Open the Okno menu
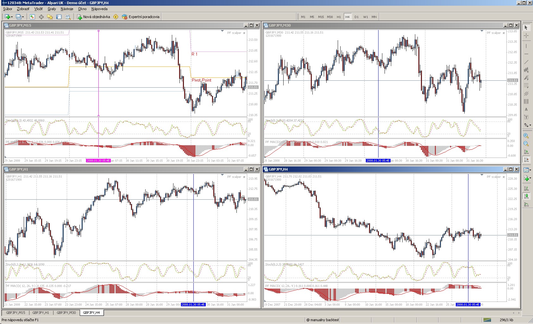The width and height of the screenshot is (533, 324). coord(82,9)
